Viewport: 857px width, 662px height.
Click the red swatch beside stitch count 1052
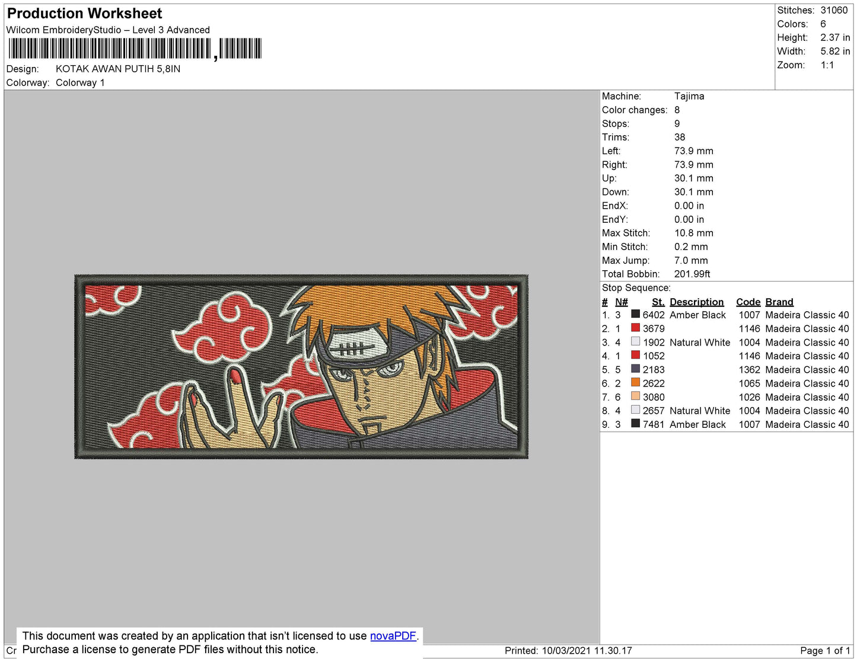click(635, 355)
